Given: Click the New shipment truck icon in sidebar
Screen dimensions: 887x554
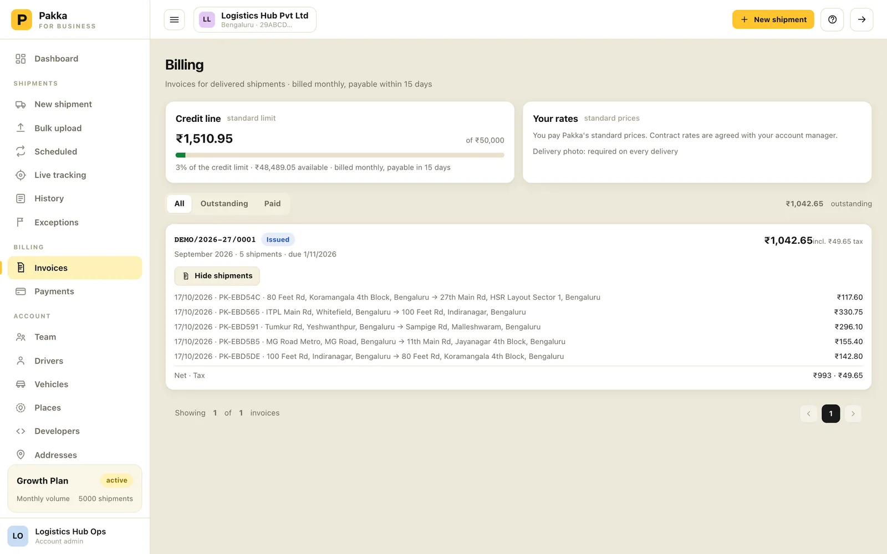Looking at the screenshot, I should (x=21, y=104).
